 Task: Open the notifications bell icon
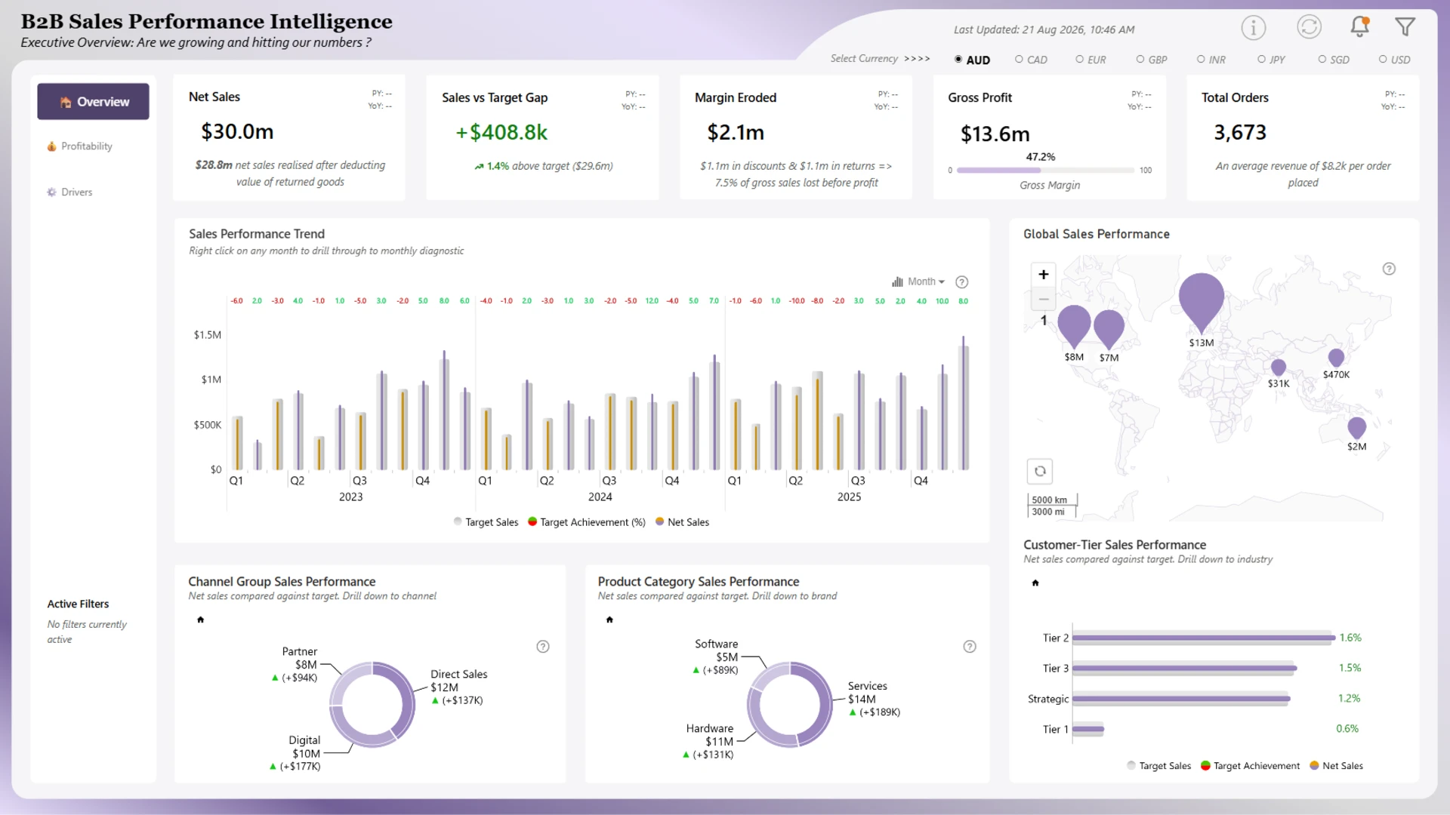coord(1359,26)
